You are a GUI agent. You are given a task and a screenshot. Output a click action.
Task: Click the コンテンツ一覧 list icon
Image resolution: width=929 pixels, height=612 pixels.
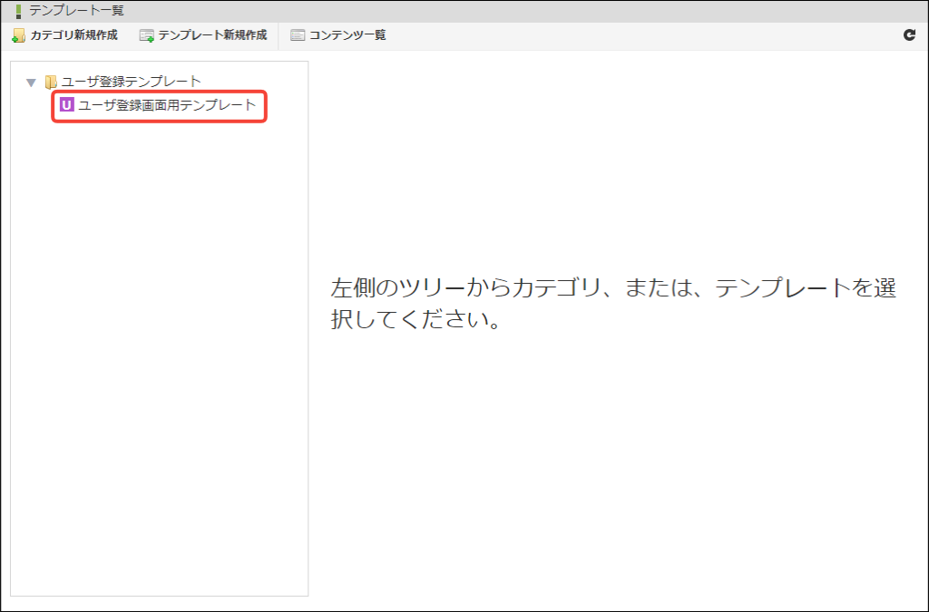pyautogui.click(x=298, y=35)
